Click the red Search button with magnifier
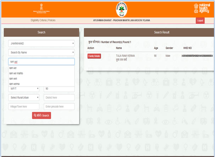215x157 pixels. [42, 115]
